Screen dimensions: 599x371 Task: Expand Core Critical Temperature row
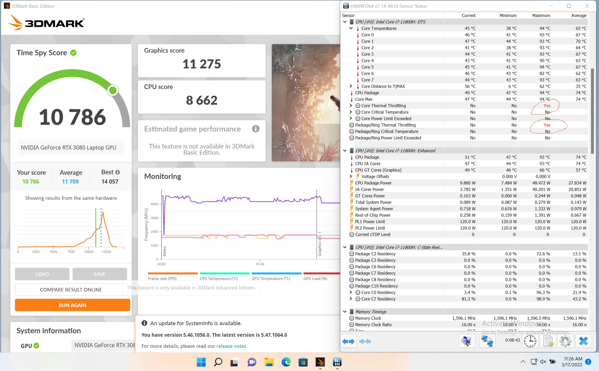pos(351,112)
